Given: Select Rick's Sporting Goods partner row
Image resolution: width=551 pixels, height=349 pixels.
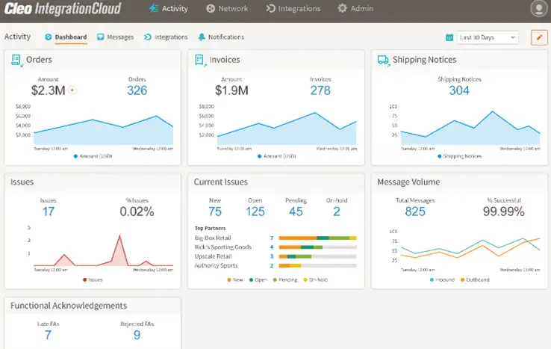Looking at the screenshot, I should coord(275,247).
